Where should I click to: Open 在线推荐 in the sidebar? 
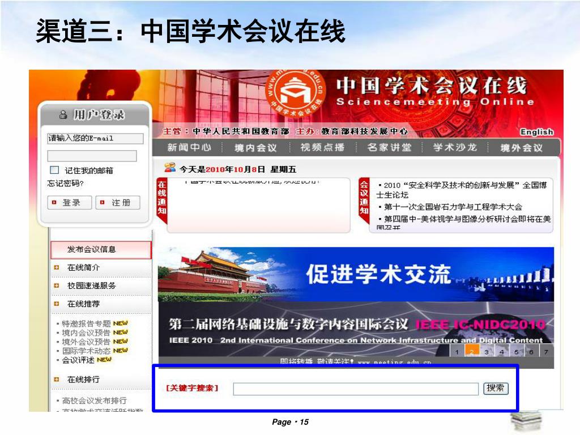click(x=83, y=304)
